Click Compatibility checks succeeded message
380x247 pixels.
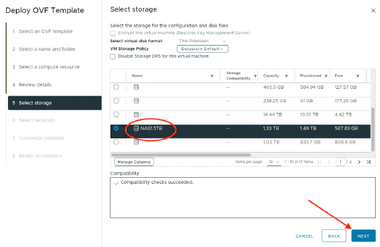coord(157,182)
